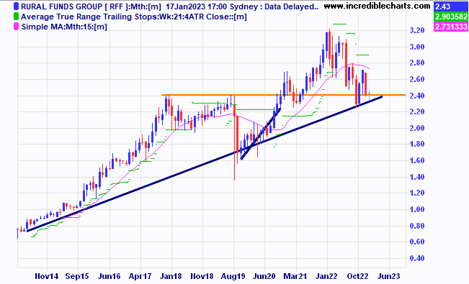The width and height of the screenshot is (469, 284).
Task: Click the green 2.903582 value box
Action: 450,17
